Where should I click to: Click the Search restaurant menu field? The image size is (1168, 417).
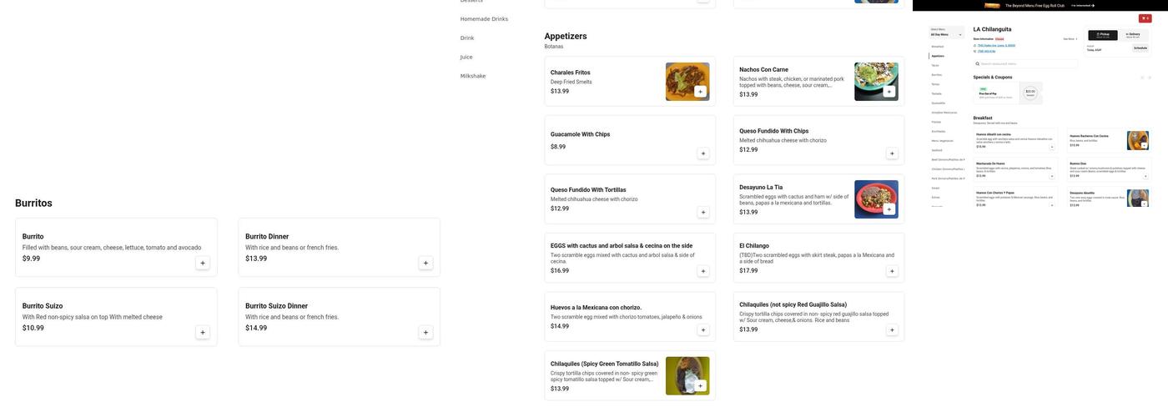[1026, 63]
